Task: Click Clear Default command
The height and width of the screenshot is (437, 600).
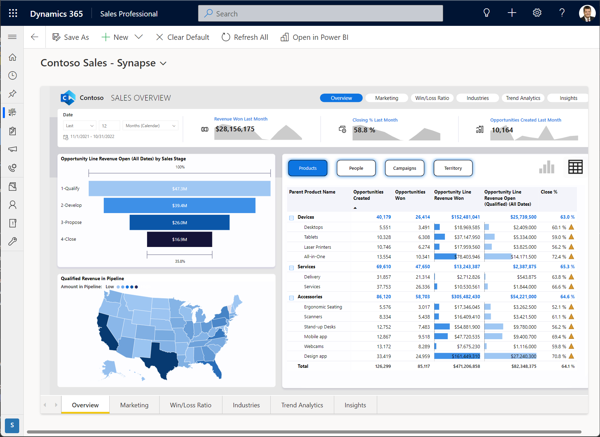Action: pyautogui.click(x=183, y=37)
